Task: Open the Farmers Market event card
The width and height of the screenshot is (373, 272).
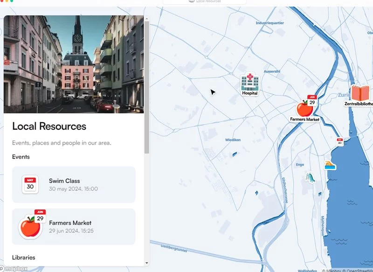Action: click(74, 226)
